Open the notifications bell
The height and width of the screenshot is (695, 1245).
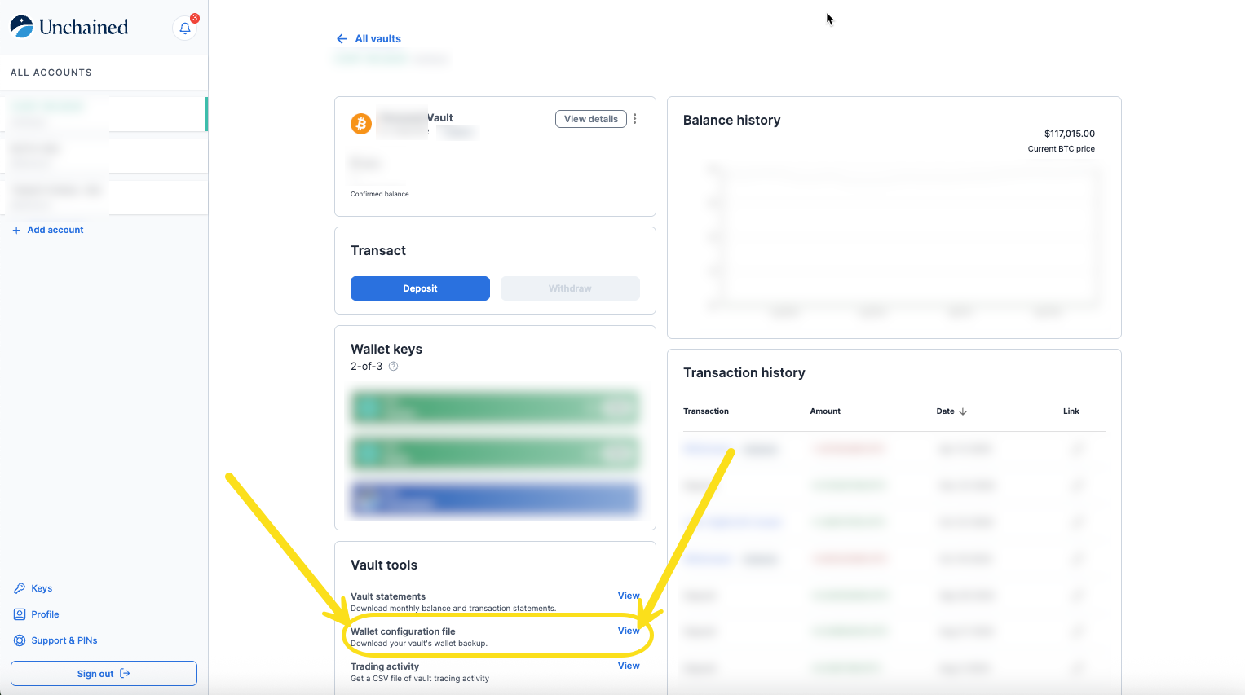coord(185,29)
